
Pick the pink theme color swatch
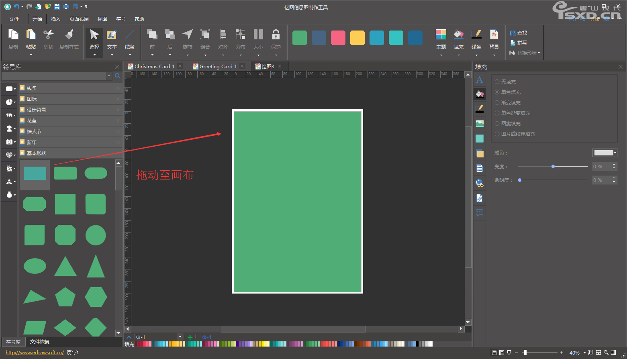coord(338,37)
